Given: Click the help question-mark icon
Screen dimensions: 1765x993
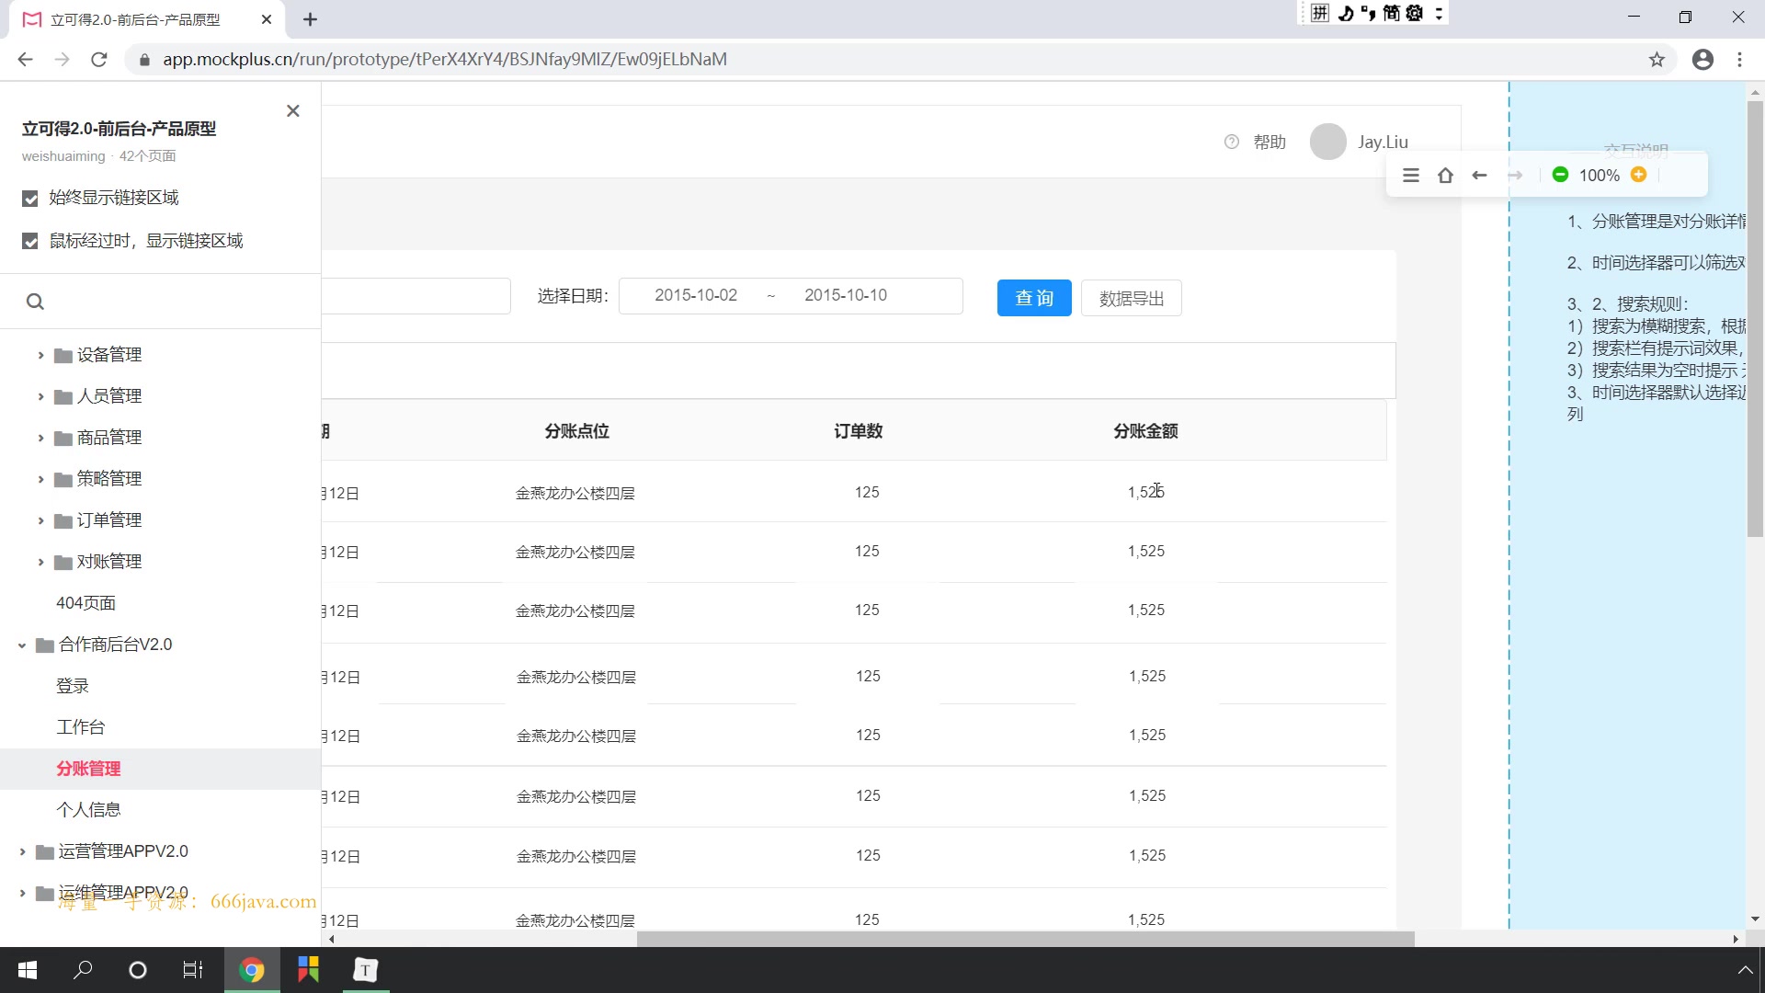Looking at the screenshot, I should click(x=1232, y=142).
